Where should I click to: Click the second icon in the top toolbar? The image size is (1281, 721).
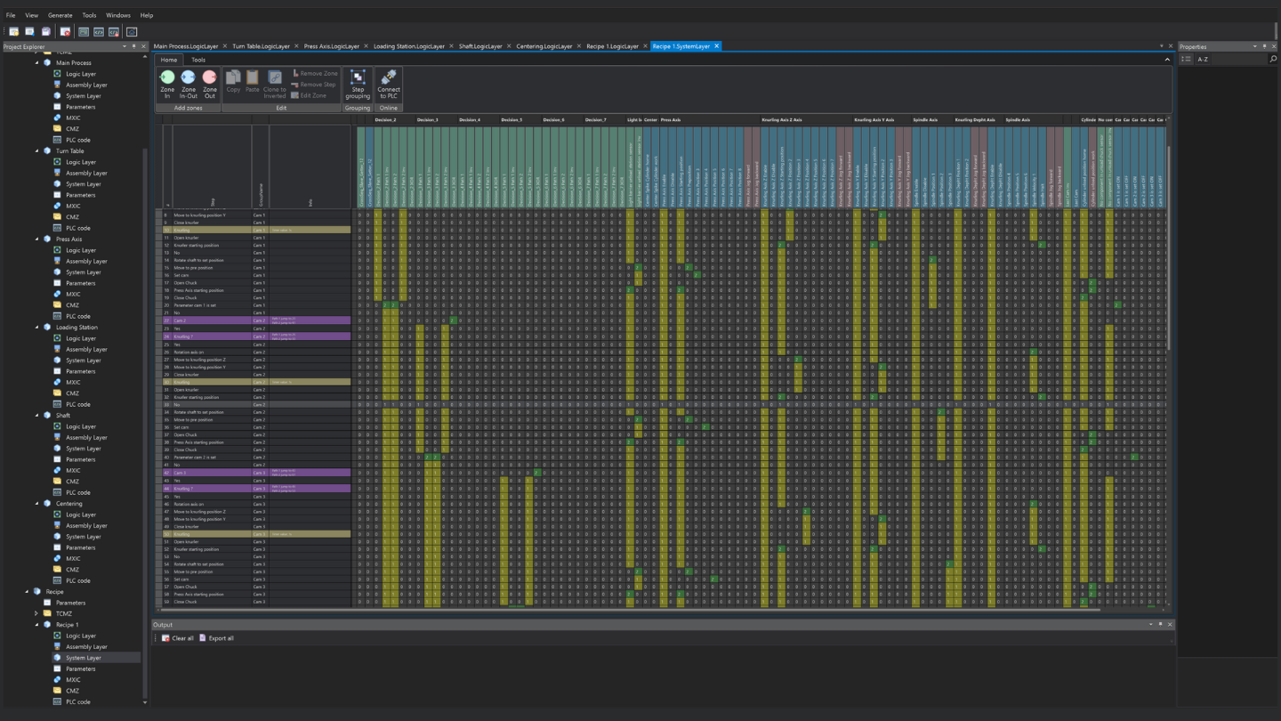click(x=29, y=32)
